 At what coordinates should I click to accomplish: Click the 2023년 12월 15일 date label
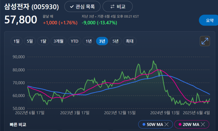tap(120, 113)
